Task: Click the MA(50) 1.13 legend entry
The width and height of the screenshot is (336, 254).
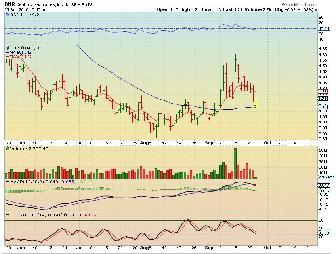Action: pos(18,53)
